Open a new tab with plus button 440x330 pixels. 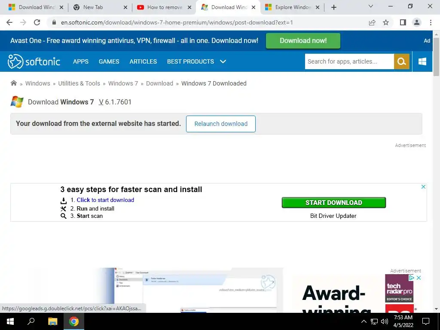coord(333,7)
